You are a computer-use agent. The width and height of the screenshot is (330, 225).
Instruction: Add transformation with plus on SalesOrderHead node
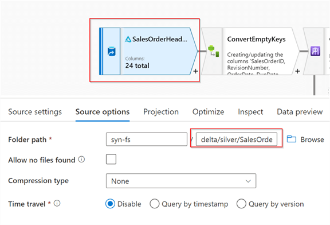(195, 71)
